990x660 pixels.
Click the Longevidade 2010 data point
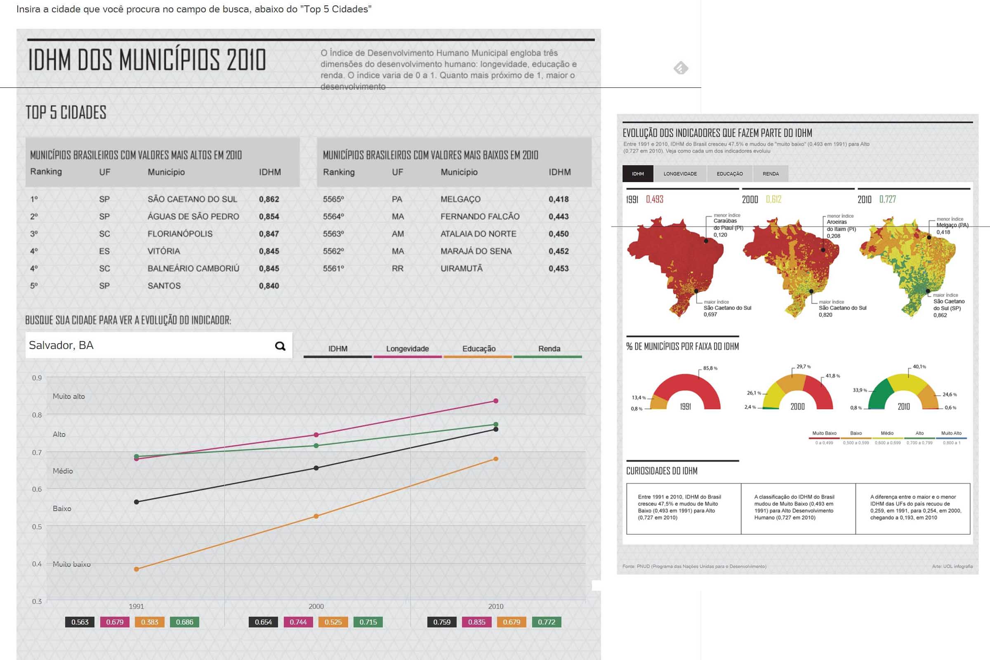click(x=496, y=401)
